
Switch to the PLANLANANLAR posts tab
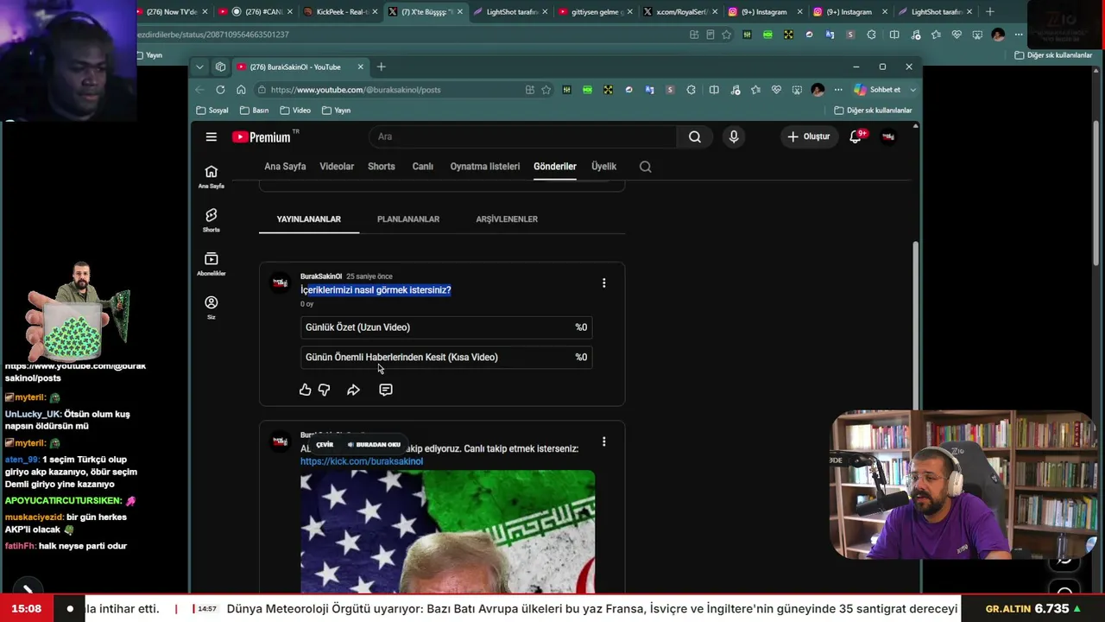click(408, 219)
